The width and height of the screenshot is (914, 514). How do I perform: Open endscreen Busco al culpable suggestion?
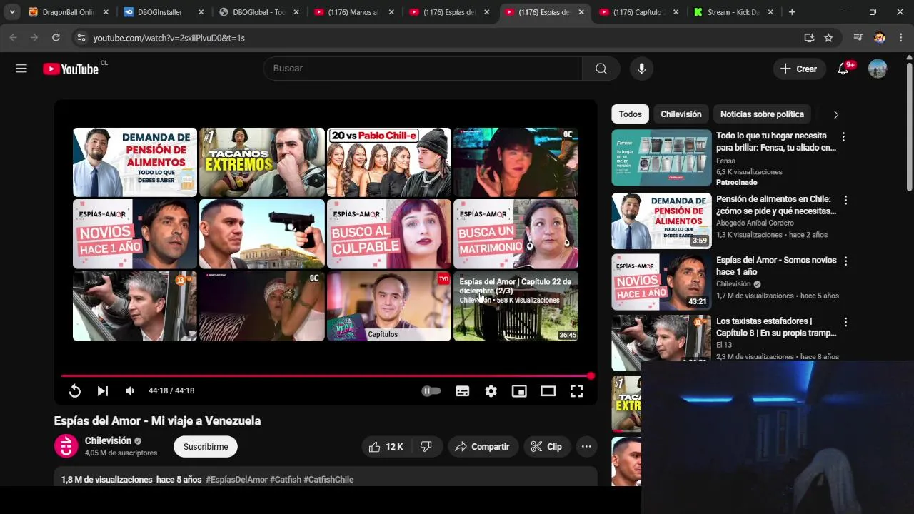pos(389,234)
